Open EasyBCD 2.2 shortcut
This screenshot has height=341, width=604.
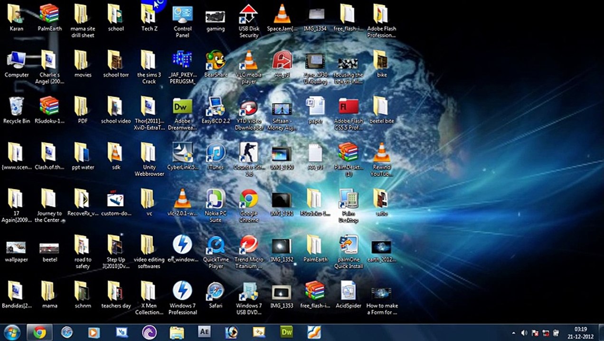point(216,111)
